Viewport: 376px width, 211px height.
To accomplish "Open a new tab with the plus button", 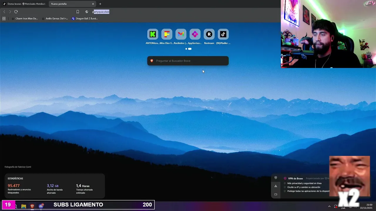I will [x=100, y=4].
